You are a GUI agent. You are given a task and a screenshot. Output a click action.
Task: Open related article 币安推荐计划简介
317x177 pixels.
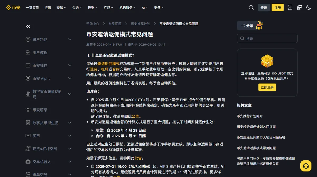click(250, 116)
